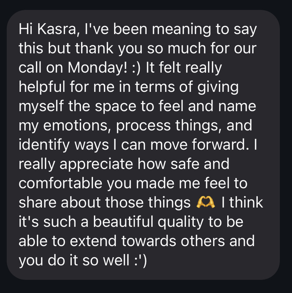Click the word extend
This screenshot has height=293, width=292.
93,241
